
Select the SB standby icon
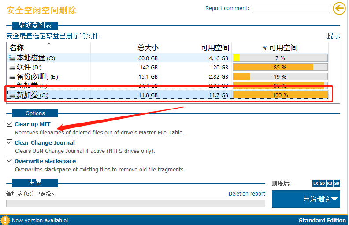(x=337, y=183)
